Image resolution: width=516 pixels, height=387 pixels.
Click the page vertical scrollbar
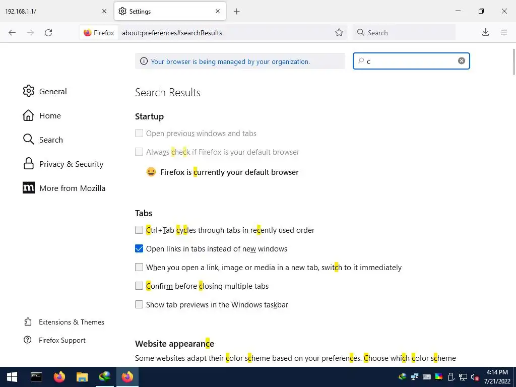[x=513, y=62]
